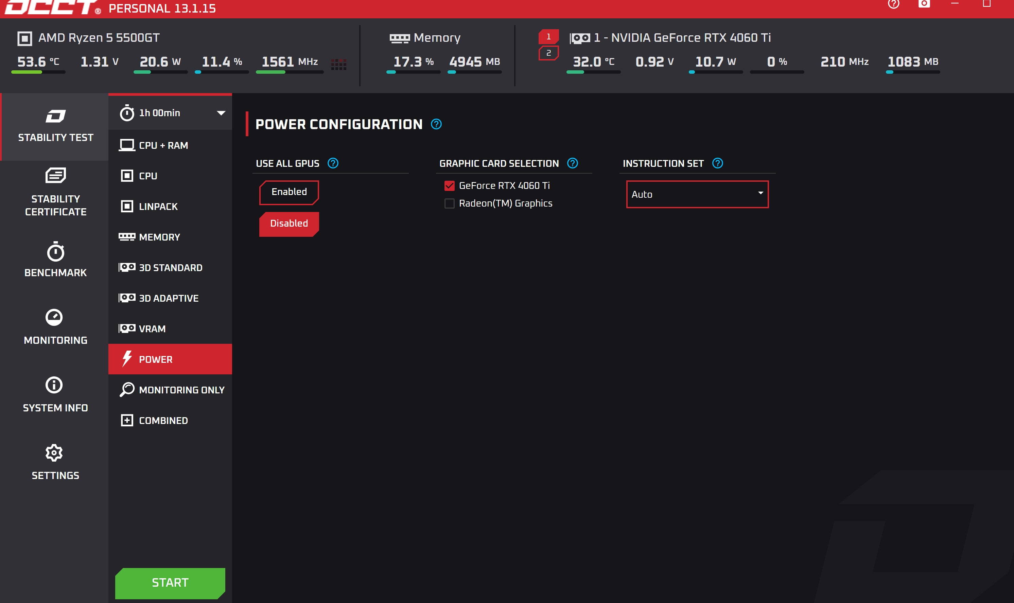The width and height of the screenshot is (1014, 603).
Task: Click the GPU voltage 0.92 V reading
Action: point(654,62)
